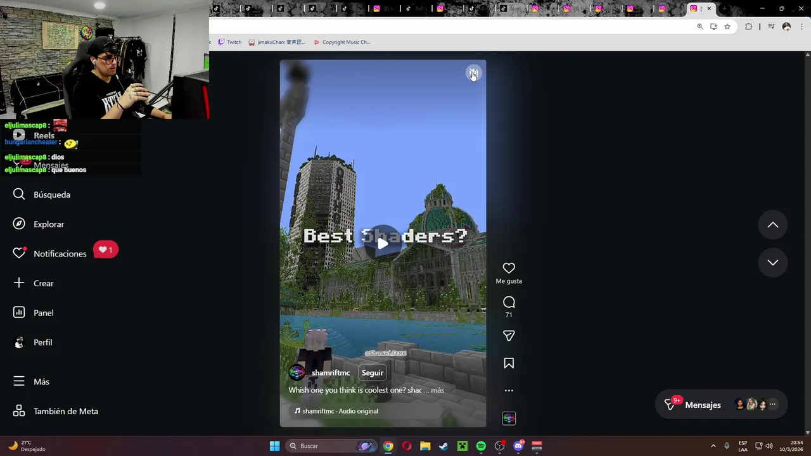Open the comments on the reel
Image resolution: width=811 pixels, height=456 pixels.
click(509, 302)
